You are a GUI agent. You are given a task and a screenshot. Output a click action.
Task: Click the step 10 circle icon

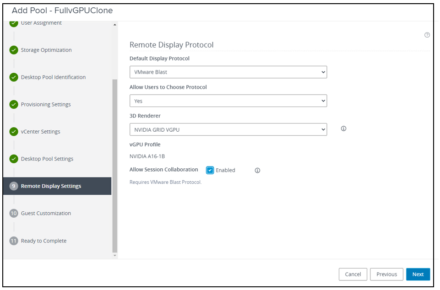14,213
